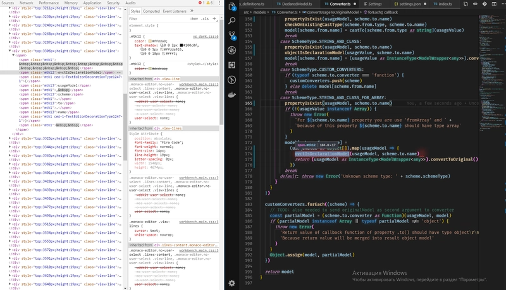
Task: Click the #ffdda9 color swatch
Action: (151, 42)
